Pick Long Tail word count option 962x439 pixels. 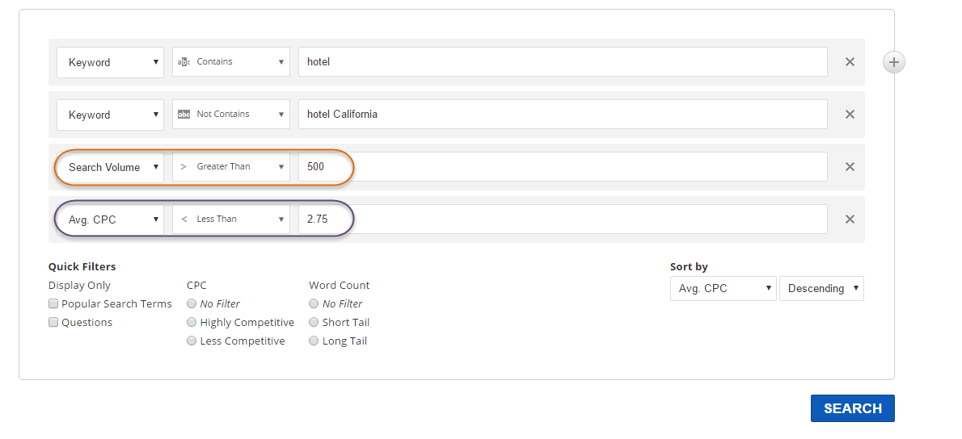pyautogui.click(x=314, y=341)
